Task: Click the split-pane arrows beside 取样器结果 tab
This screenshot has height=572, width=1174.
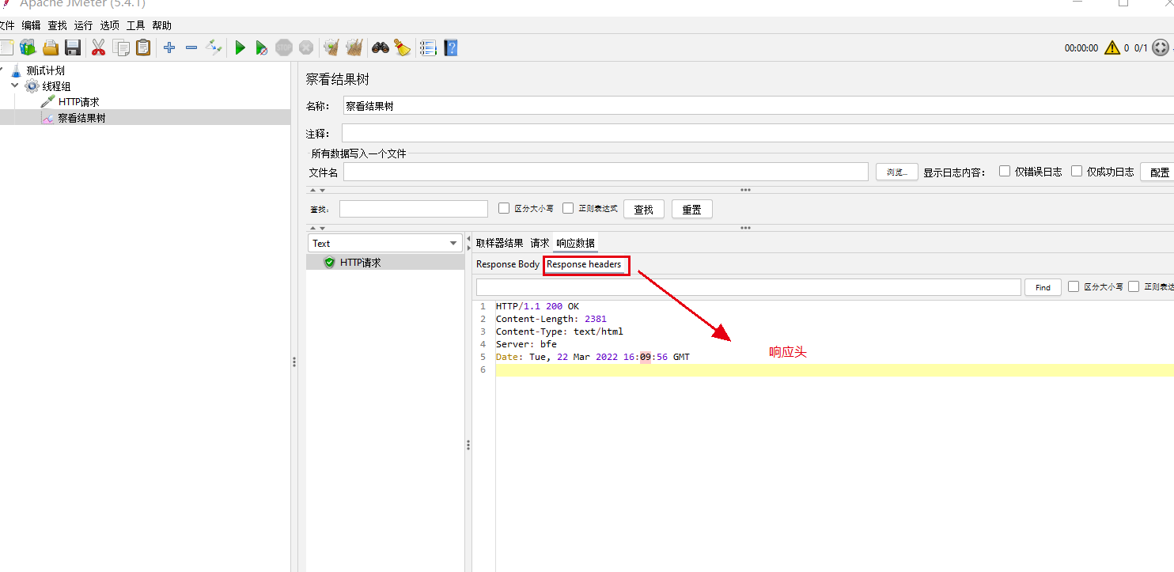Action: point(468,243)
